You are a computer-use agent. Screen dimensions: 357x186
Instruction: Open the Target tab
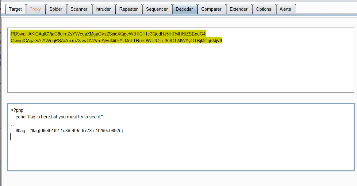[x=15, y=9]
